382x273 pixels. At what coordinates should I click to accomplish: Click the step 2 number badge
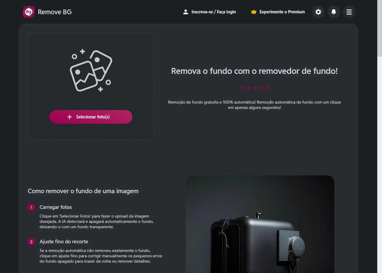[x=31, y=242]
